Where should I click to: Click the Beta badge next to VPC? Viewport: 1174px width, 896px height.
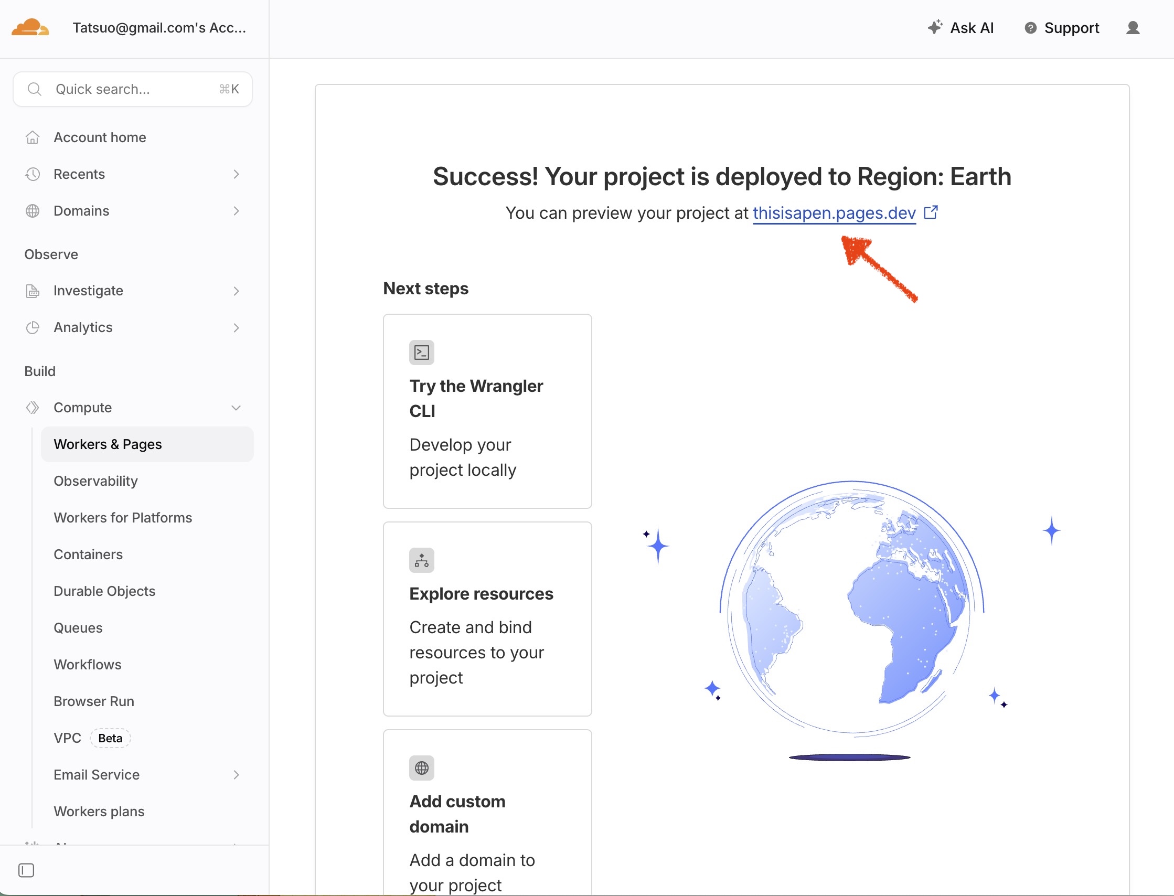pyautogui.click(x=110, y=739)
